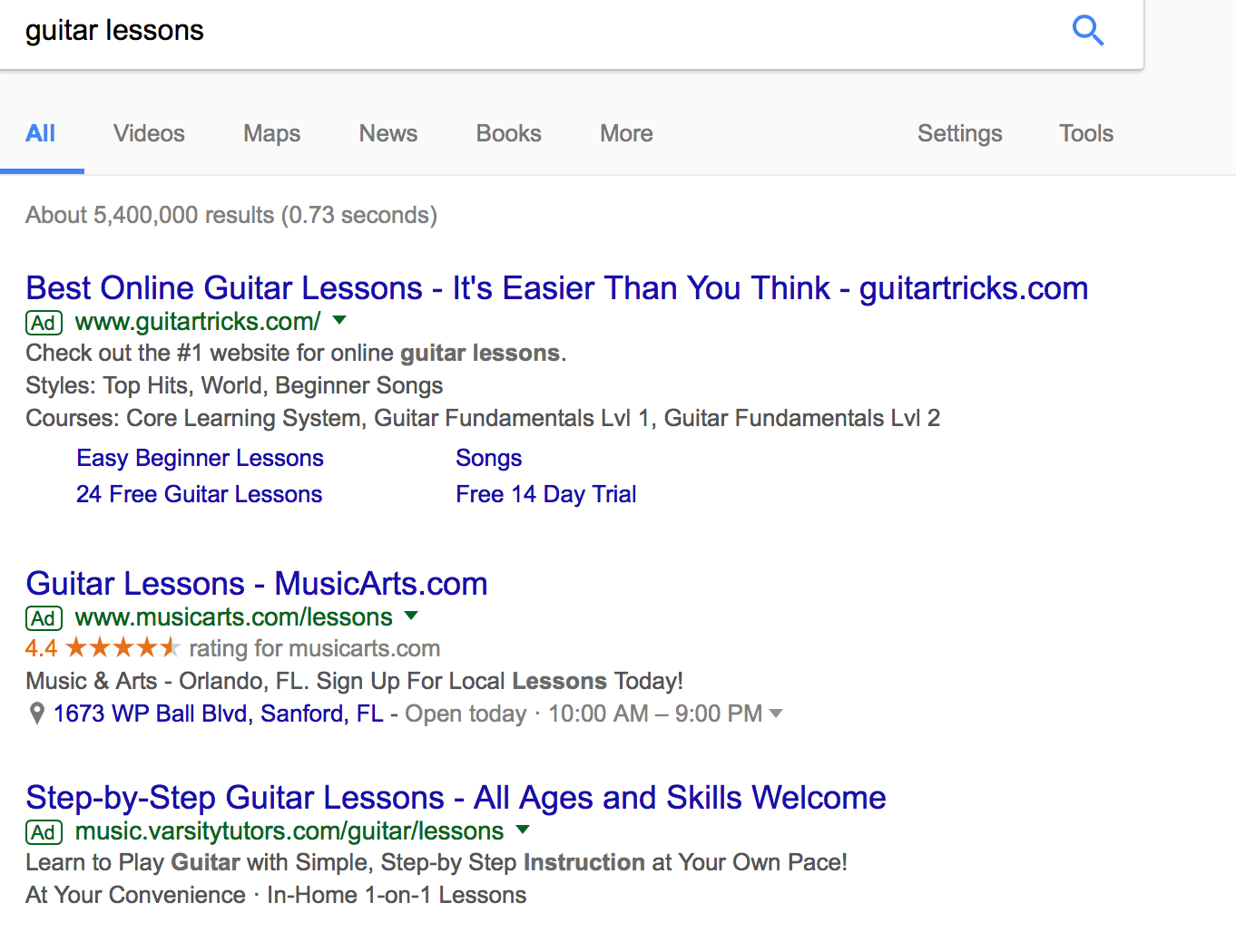Click the location pin beside the Sanford address
This screenshot has height=932, width=1236.
click(x=35, y=714)
